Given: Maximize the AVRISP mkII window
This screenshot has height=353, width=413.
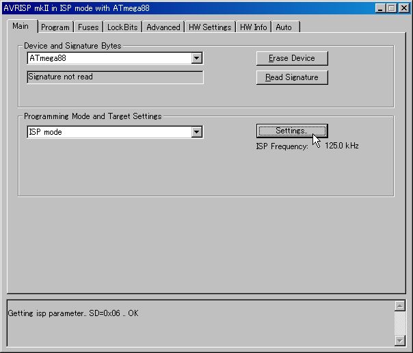Looking at the screenshot, I should point(391,8).
